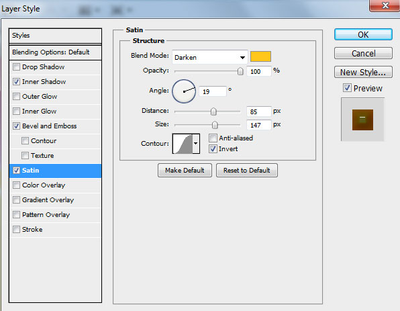Click the OK button
Viewport: 400px width, 311px height.
coord(363,34)
